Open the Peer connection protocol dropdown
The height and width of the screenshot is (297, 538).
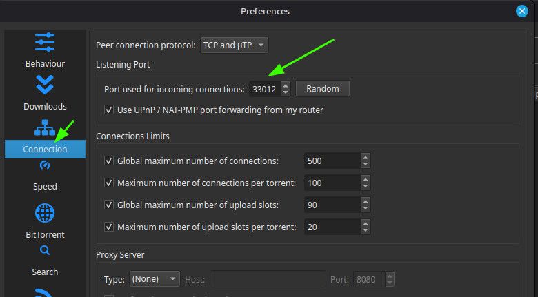point(234,45)
